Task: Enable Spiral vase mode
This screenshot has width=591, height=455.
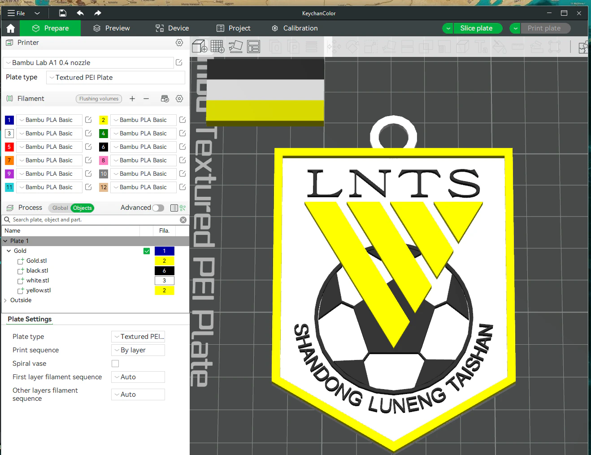Action: click(x=115, y=364)
